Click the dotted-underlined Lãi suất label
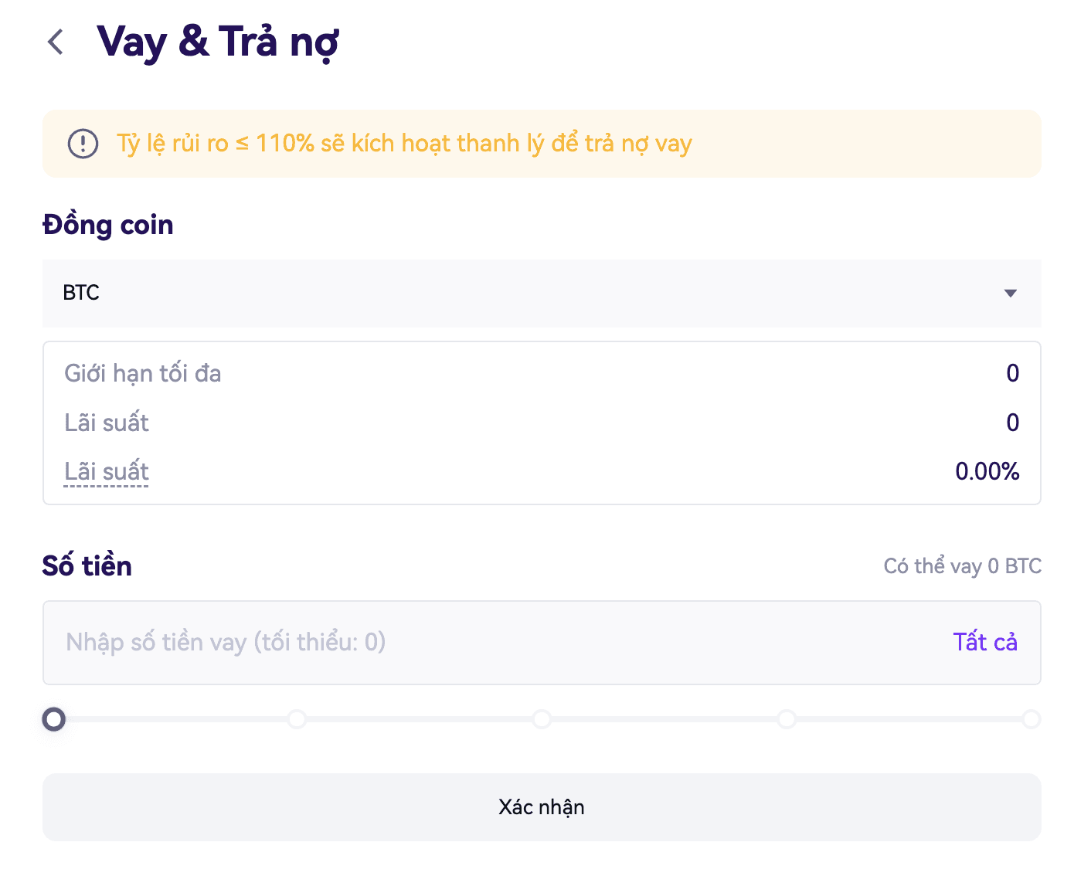 coord(107,472)
